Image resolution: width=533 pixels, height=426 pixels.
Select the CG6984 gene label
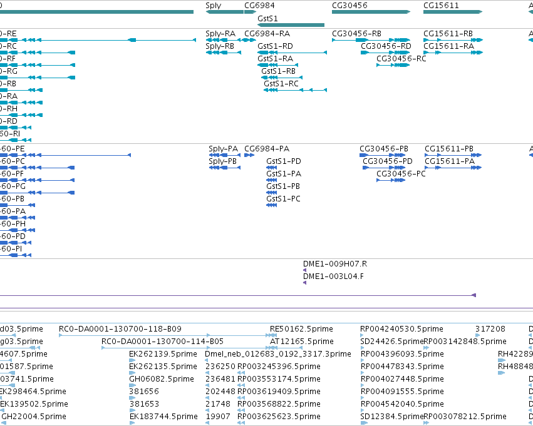click(259, 6)
